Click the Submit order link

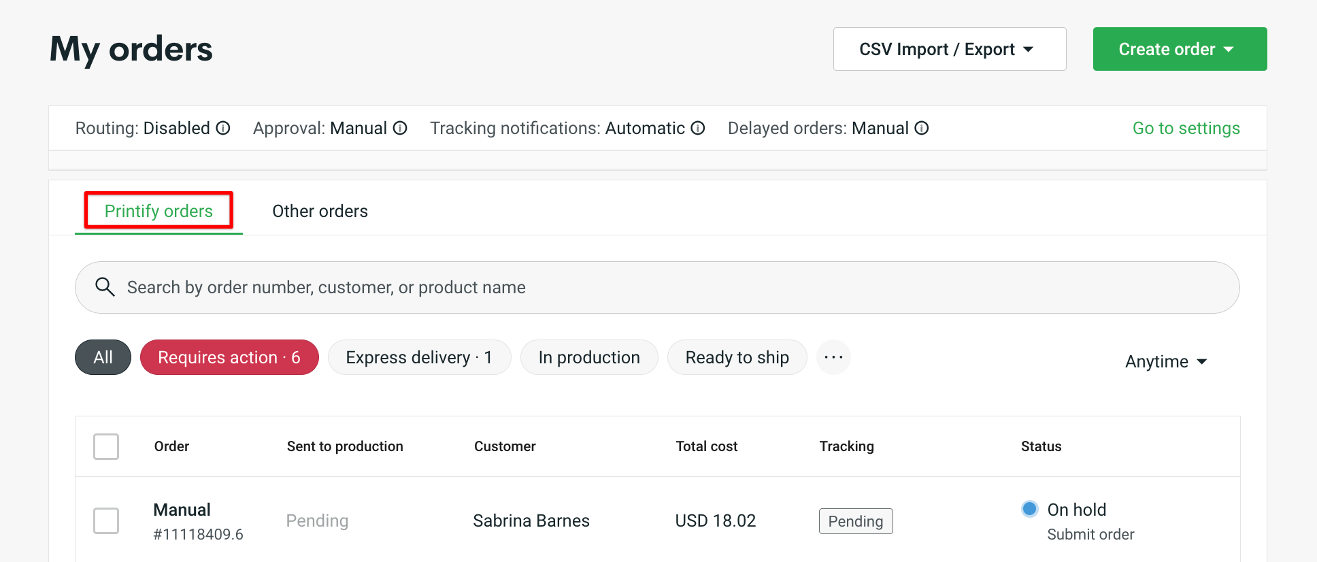[1090, 534]
